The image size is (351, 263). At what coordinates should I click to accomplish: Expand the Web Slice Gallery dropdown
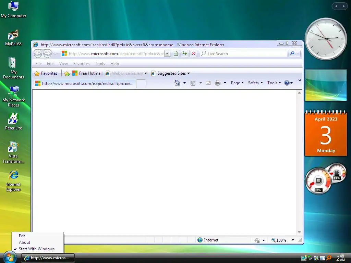(x=146, y=73)
